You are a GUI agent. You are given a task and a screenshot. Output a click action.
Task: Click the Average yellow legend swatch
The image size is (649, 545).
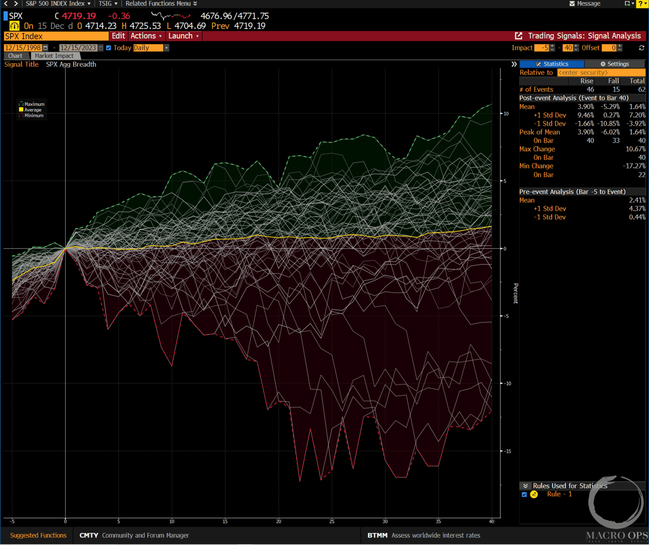pyautogui.click(x=21, y=110)
